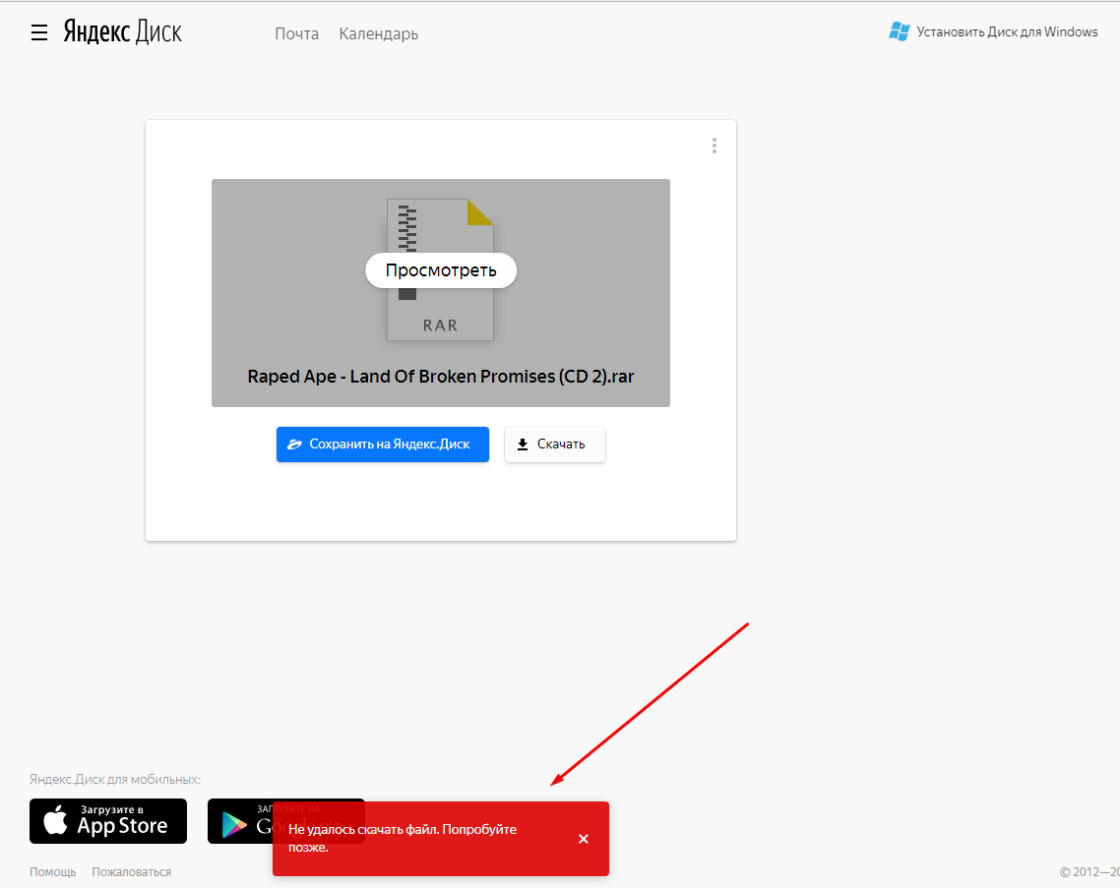Open the Почта link
Screen dimensions: 1120x888
[x=296, y=33]
